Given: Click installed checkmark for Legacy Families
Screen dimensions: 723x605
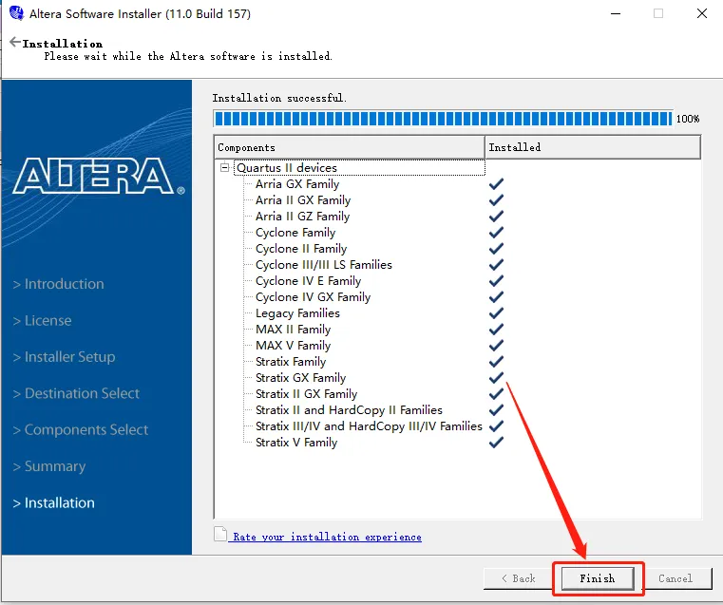Looking at the screenshot, I should [x=496, y=312].
